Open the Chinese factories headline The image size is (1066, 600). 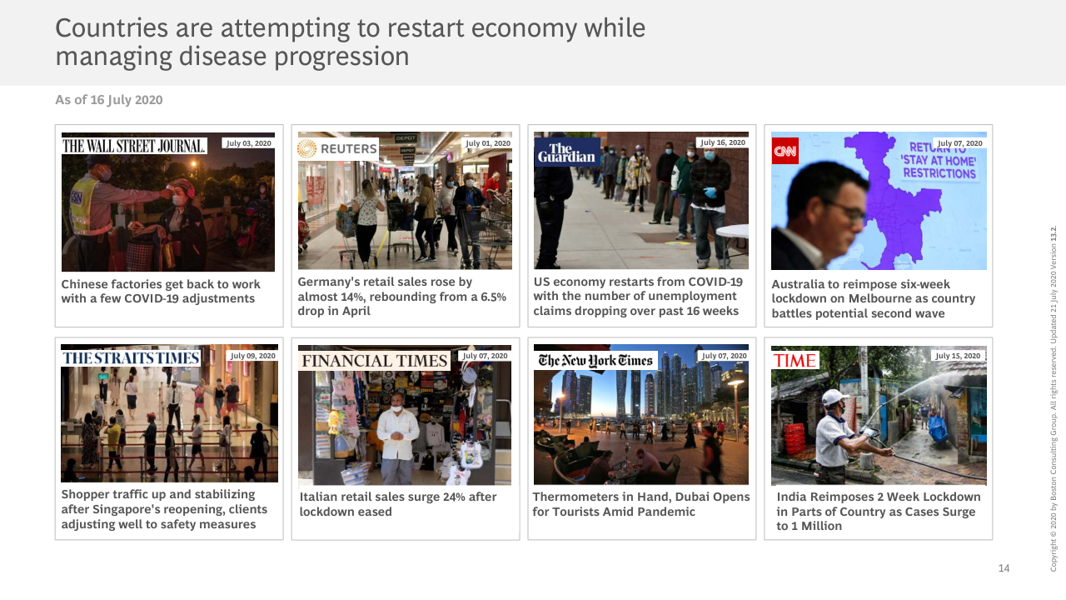pos(161,292)
